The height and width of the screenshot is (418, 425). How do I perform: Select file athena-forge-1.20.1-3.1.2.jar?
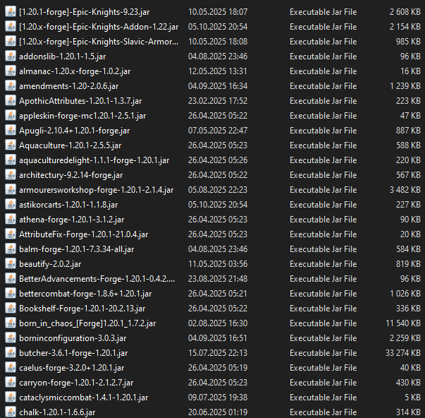pyautogui.click(x=72, y=220)
